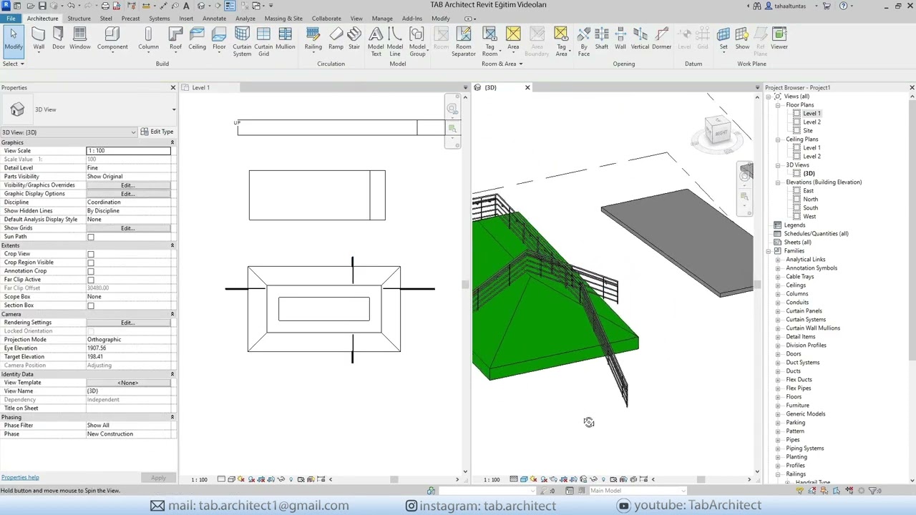The height and width of the screenshot is (515, 916).
Task: Collapse the Elevations (Building Elevation) node
Action: (x=778, y=182)
